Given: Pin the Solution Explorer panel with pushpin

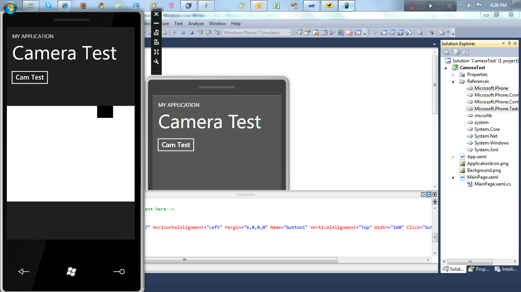Looking at the screenshot, I should 509,44.
